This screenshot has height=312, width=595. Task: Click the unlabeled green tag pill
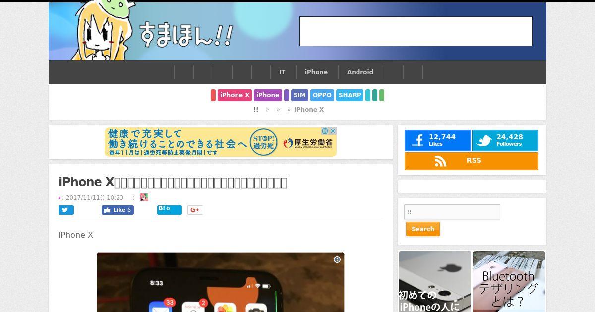pos(382,95)
